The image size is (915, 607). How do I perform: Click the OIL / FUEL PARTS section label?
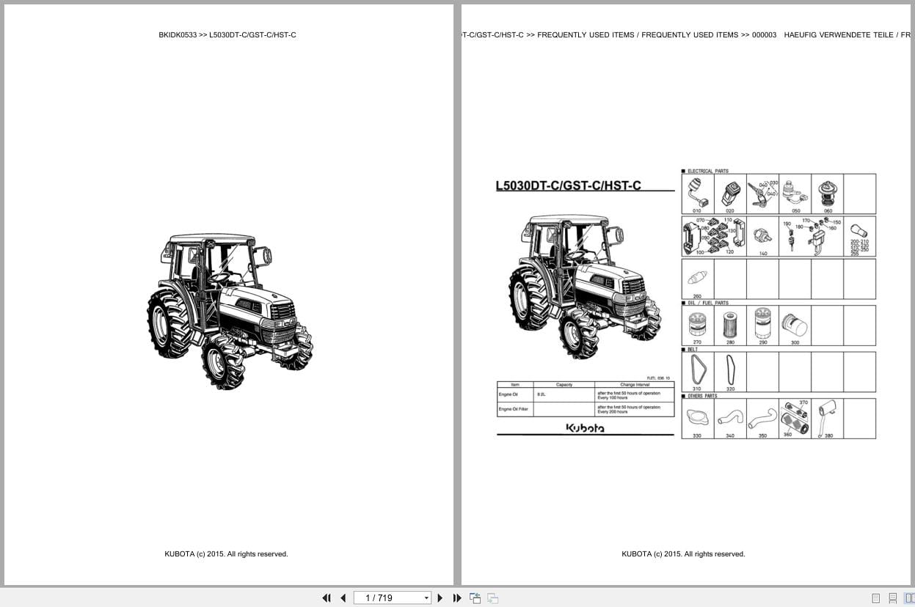(707, 303)
